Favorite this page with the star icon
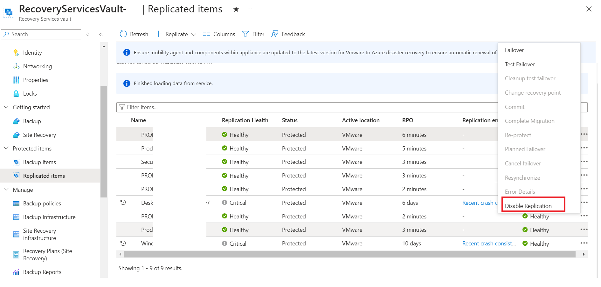The width and height of the screenshot is (601, 287). 236,9
